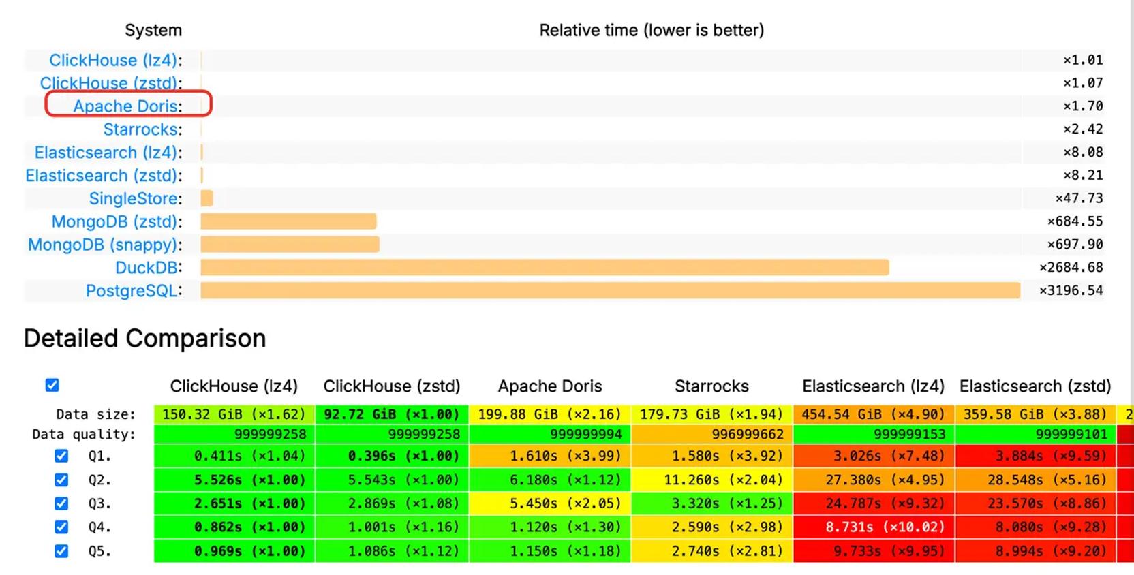The width and height of the screenshot is (1134, 575).
Task: Open the SingleStore system link
Action: (134, 199)
